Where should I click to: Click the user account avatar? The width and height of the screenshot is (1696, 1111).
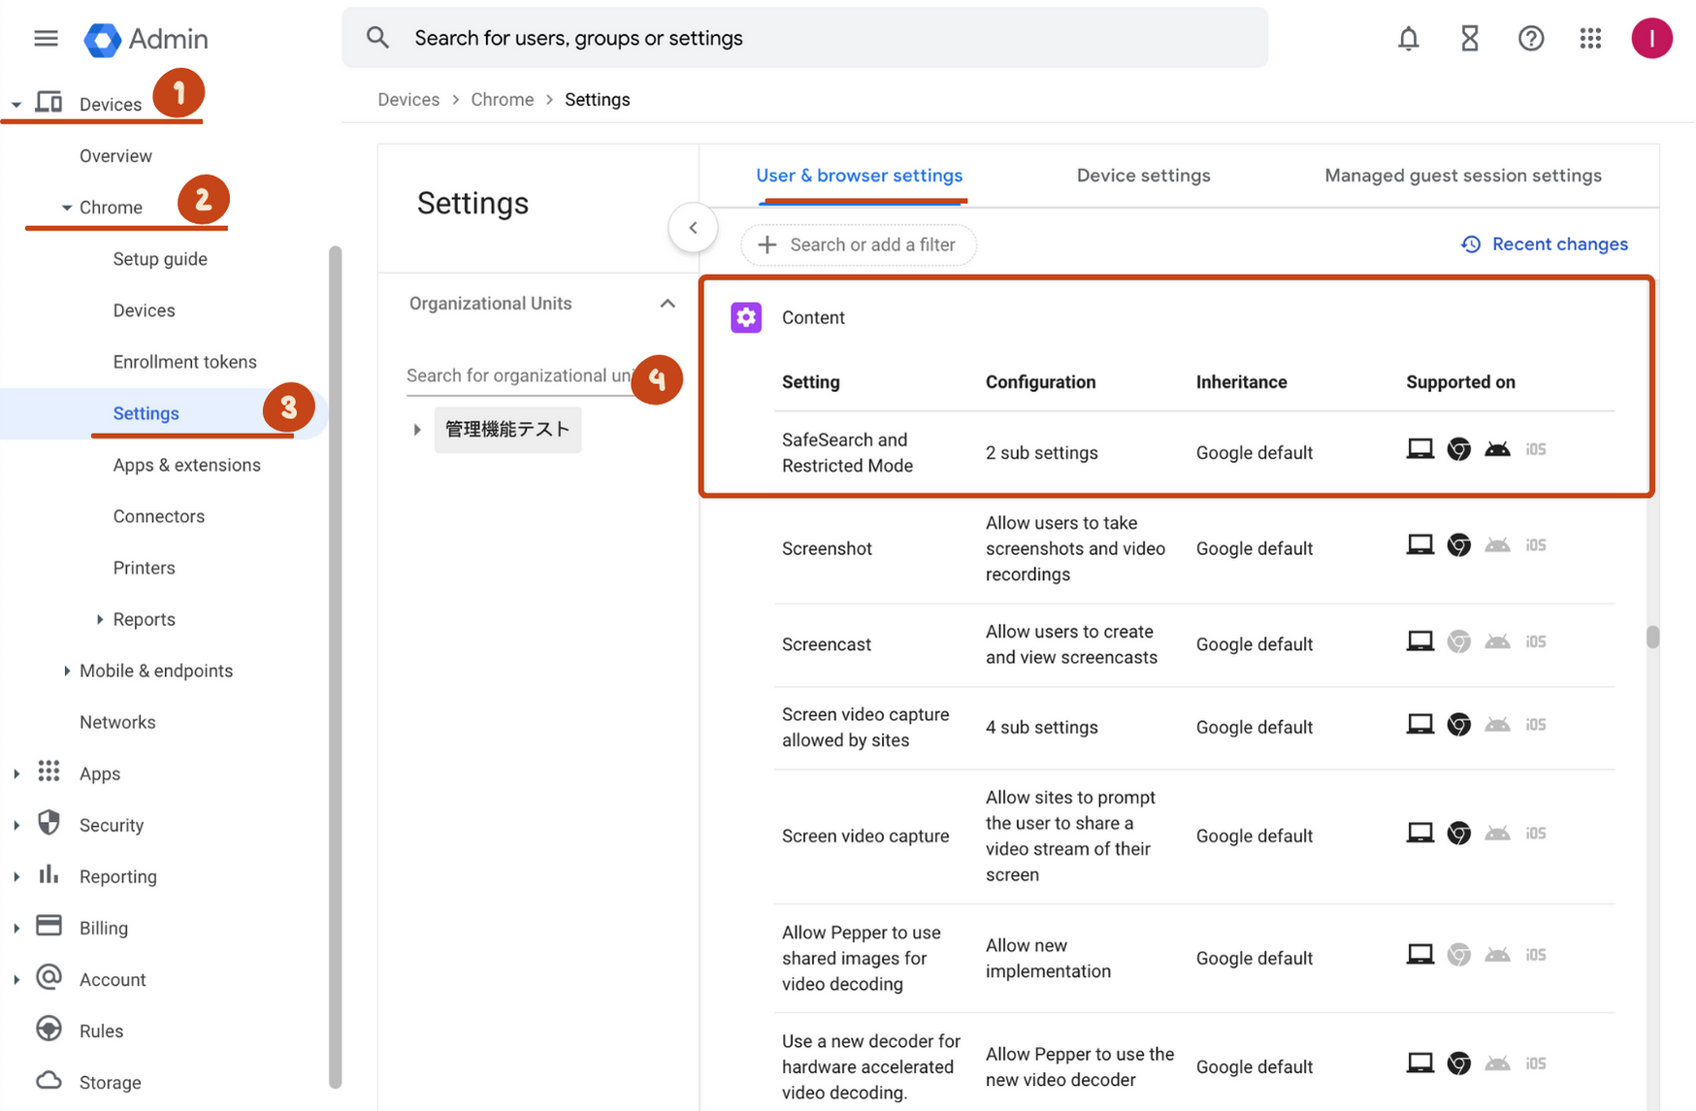(1650, 39)
